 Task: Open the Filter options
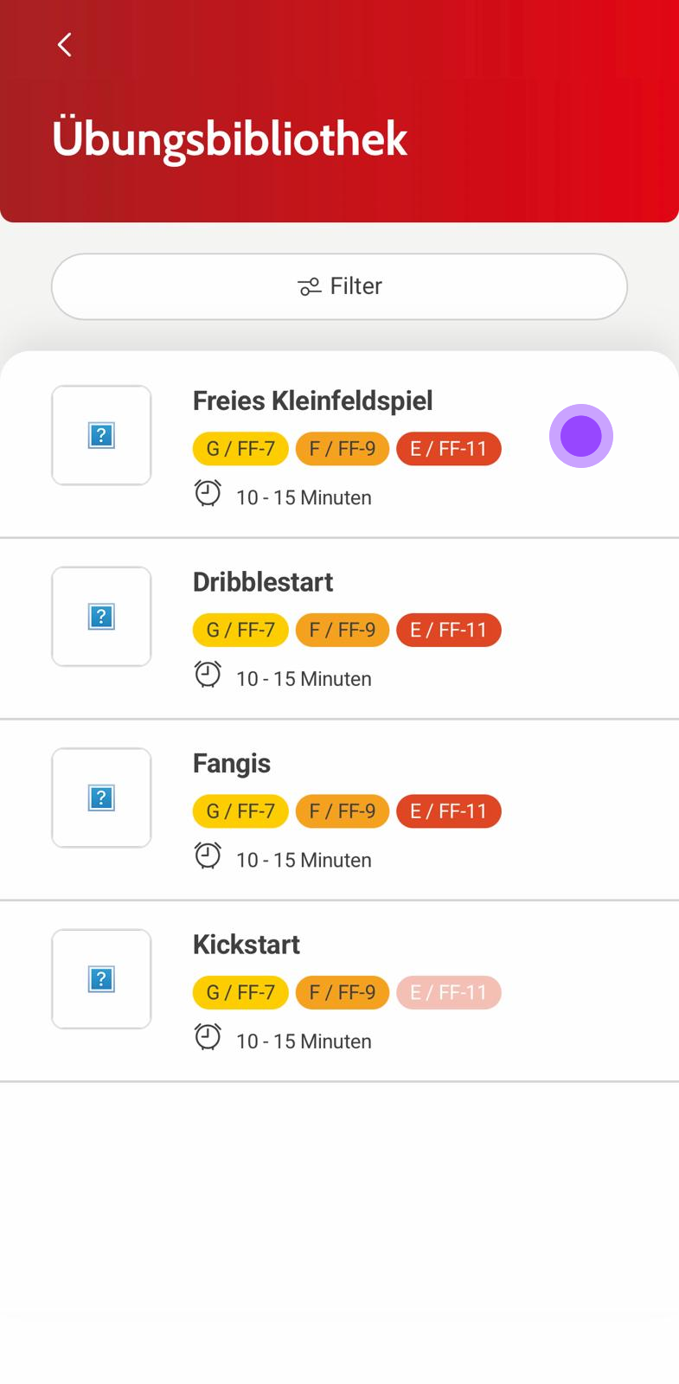(339, 286)
